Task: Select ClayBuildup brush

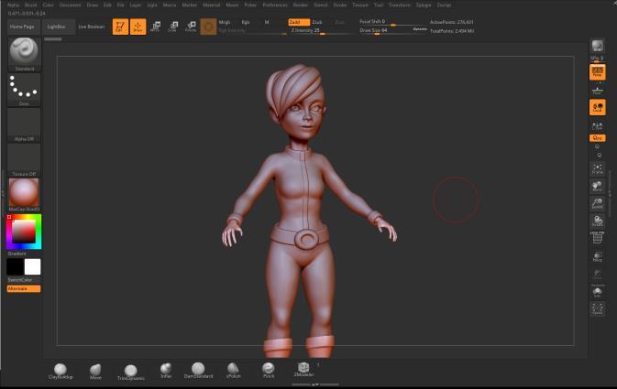Action: (61, 372)
